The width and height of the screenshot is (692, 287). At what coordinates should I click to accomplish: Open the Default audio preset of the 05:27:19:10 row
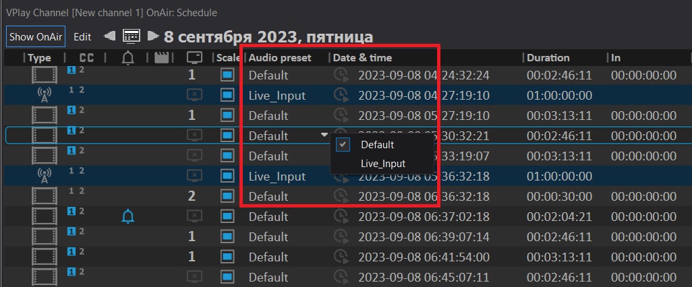click(x=268, y=115)
